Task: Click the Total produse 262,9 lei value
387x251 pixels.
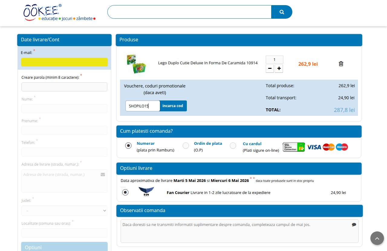Action: pos(346,86)
